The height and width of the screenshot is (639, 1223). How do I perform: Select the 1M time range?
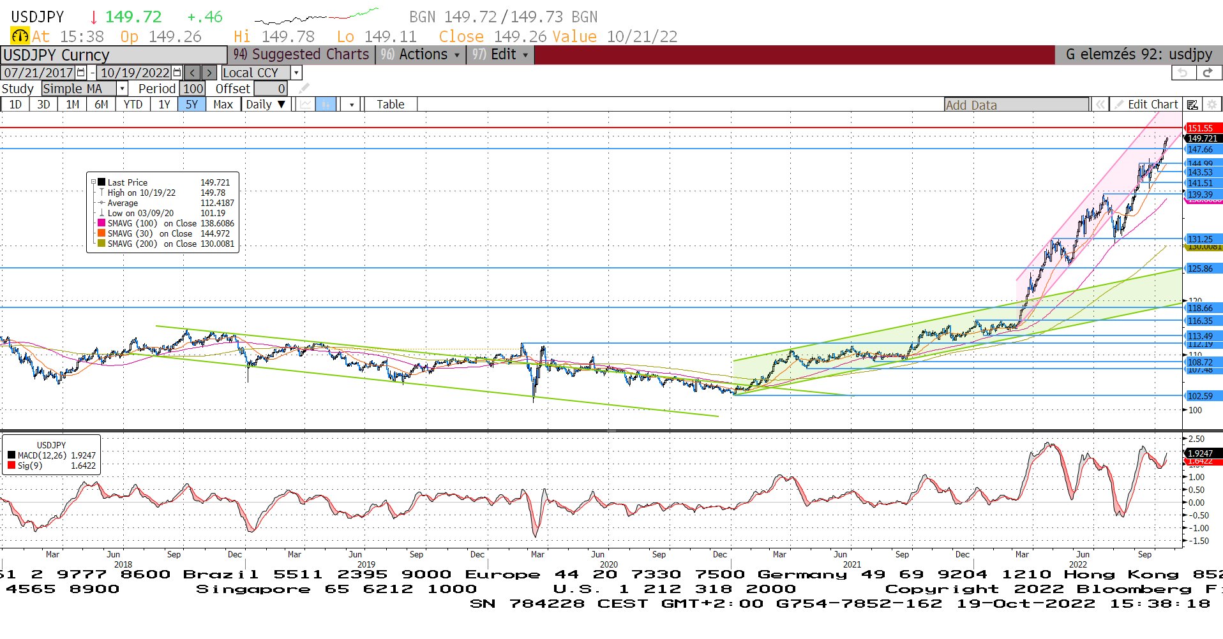tap(73, 105)
